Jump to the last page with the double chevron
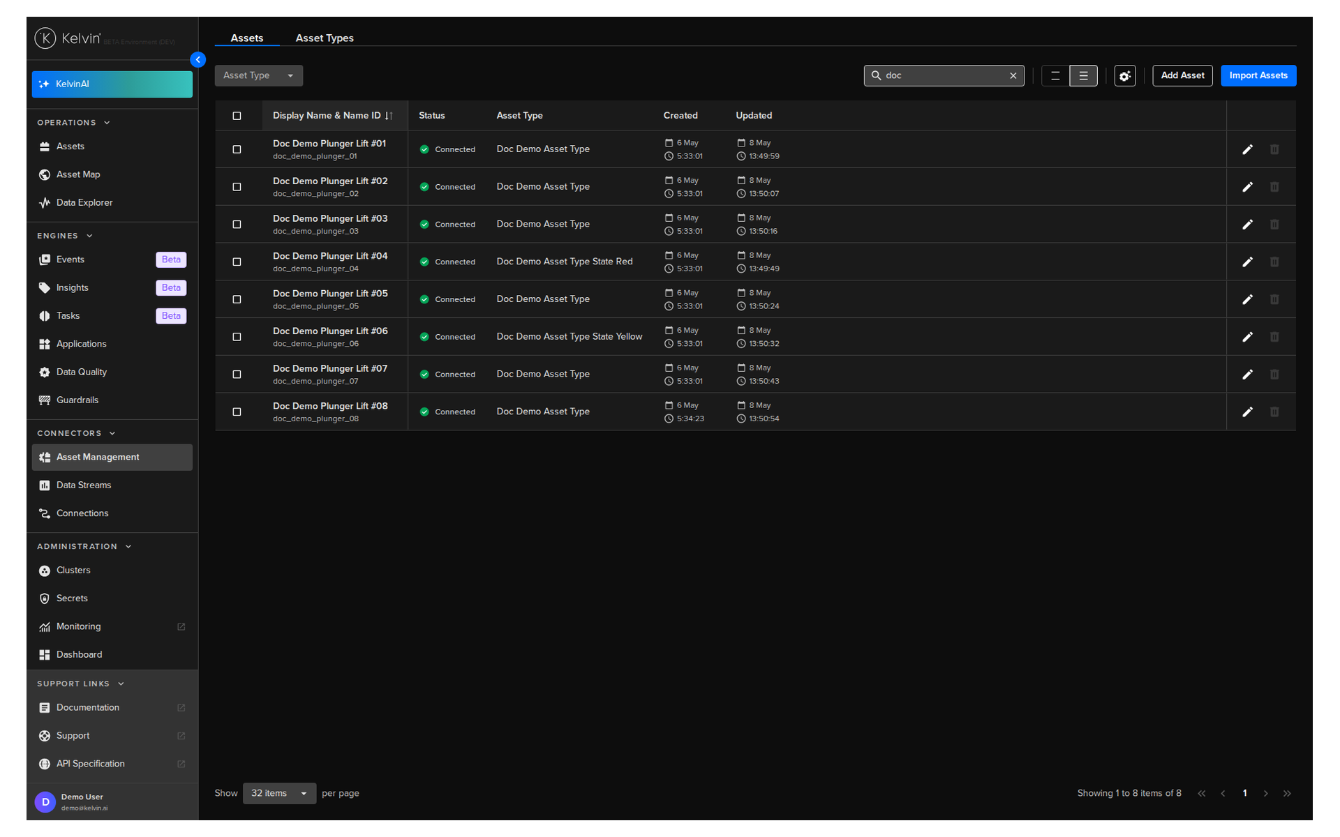Image resolution: width=1340 pixels, height=837 pixels. 1287,794
